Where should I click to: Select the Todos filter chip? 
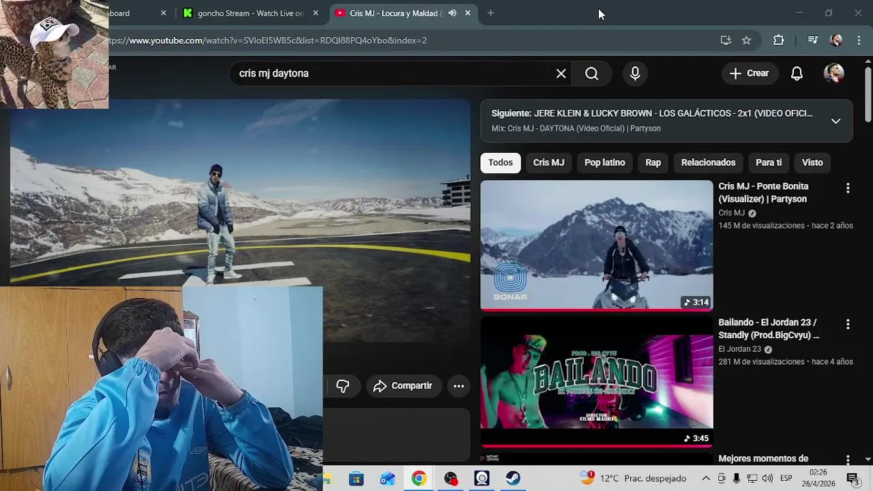point(500,162)
